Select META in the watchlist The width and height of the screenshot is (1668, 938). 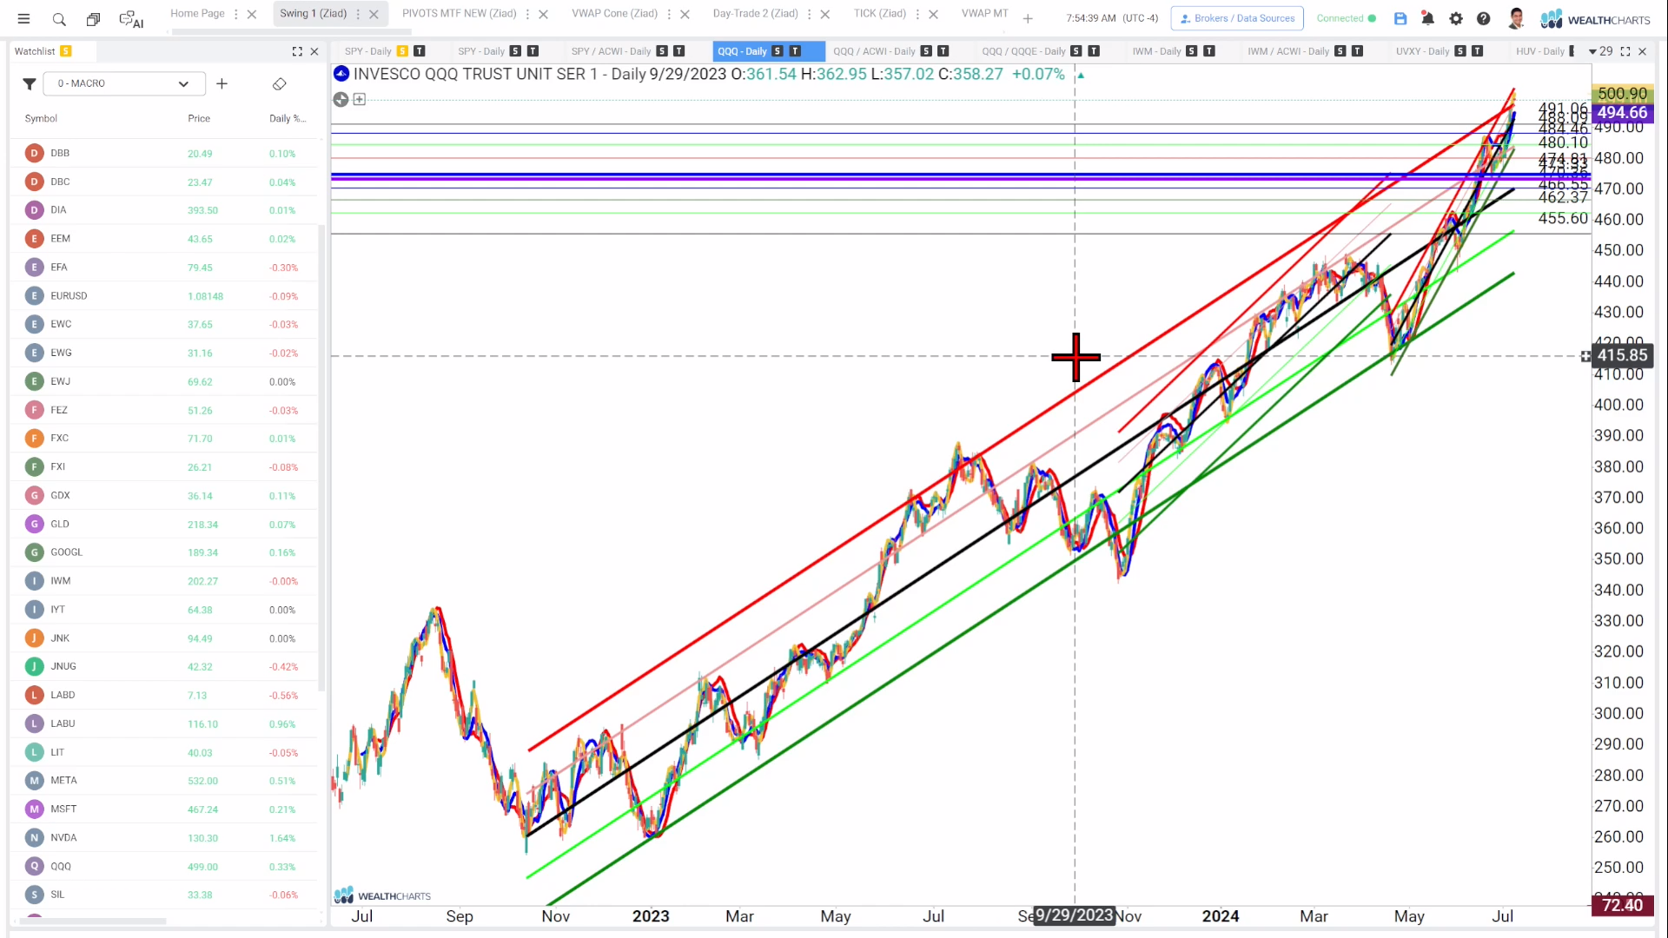[x=165, y=780]
